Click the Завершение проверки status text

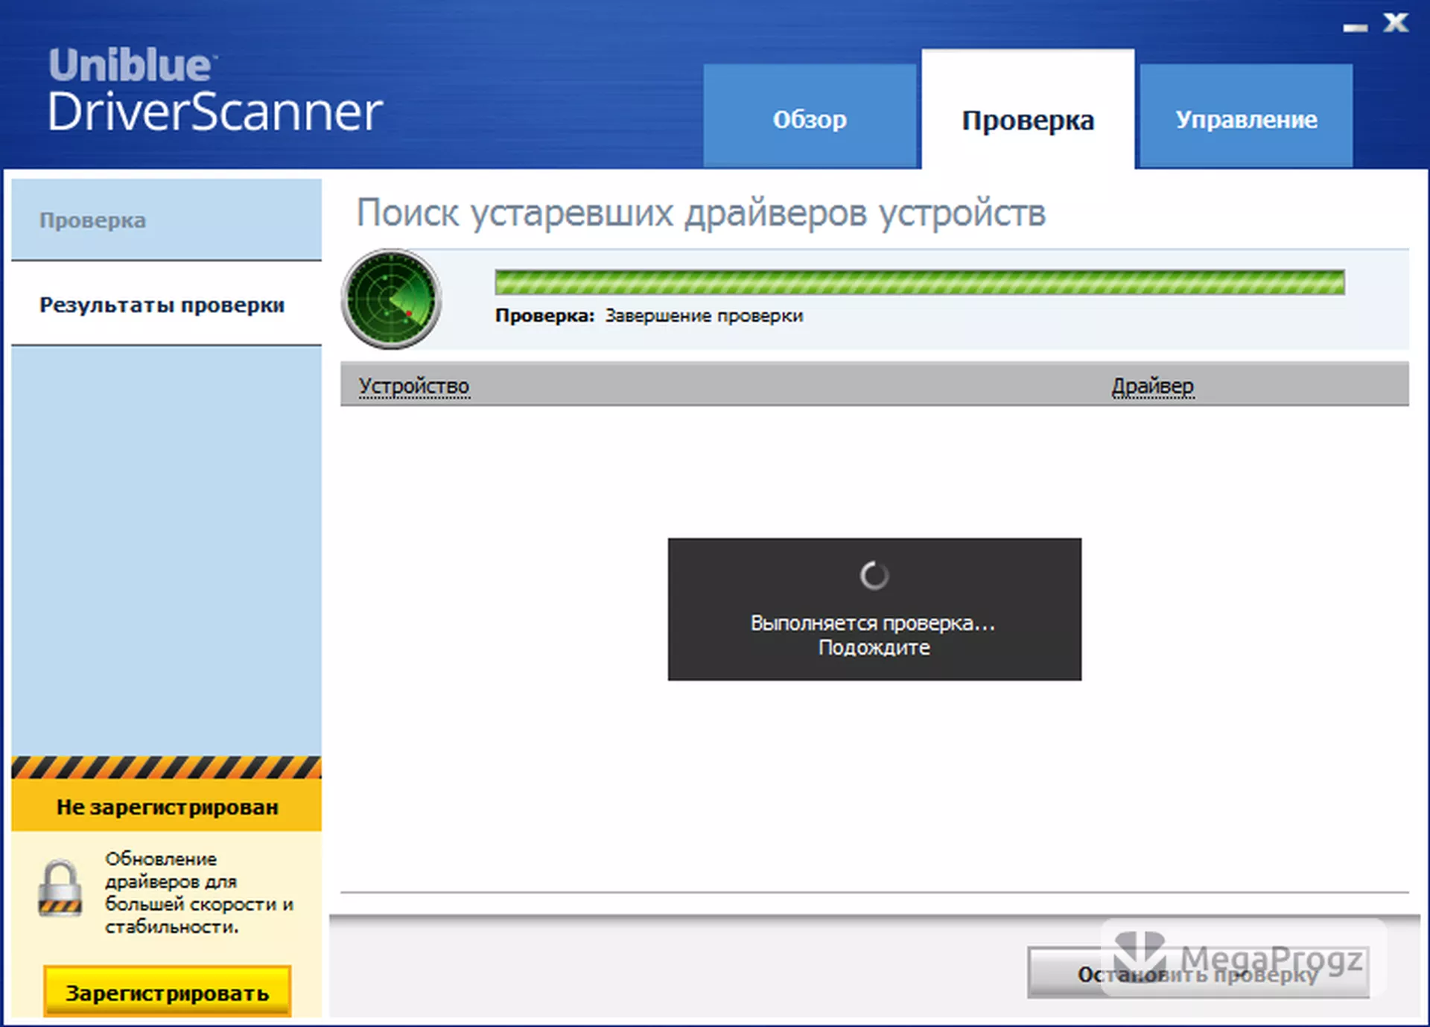tap(704, 316)
